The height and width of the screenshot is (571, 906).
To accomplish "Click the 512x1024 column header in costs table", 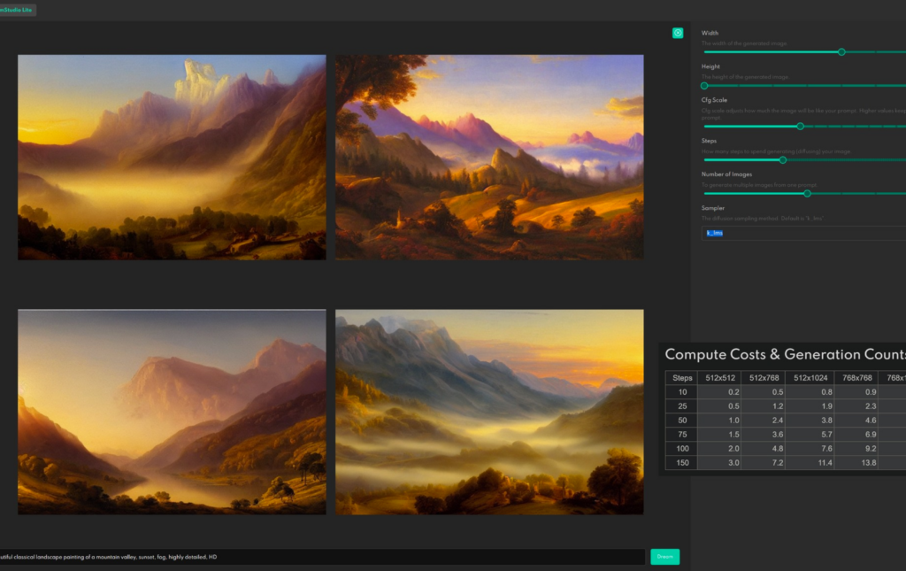I will tap(811, 378).
